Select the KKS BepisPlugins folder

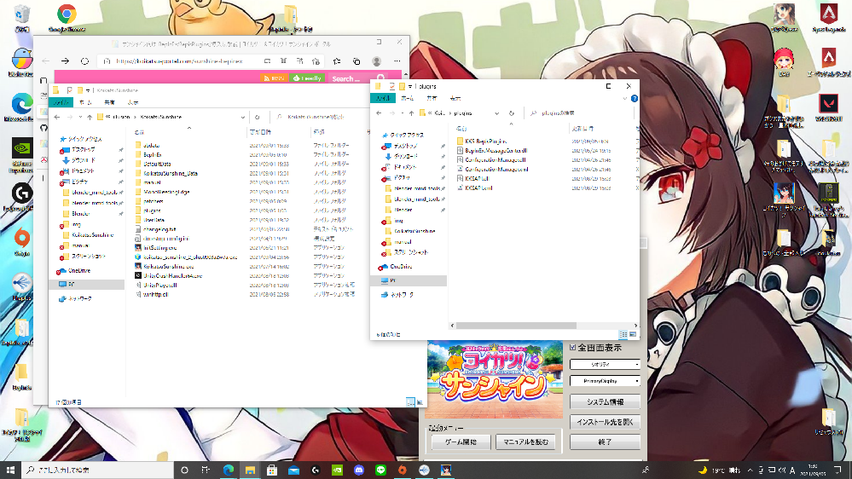(486, 141)
